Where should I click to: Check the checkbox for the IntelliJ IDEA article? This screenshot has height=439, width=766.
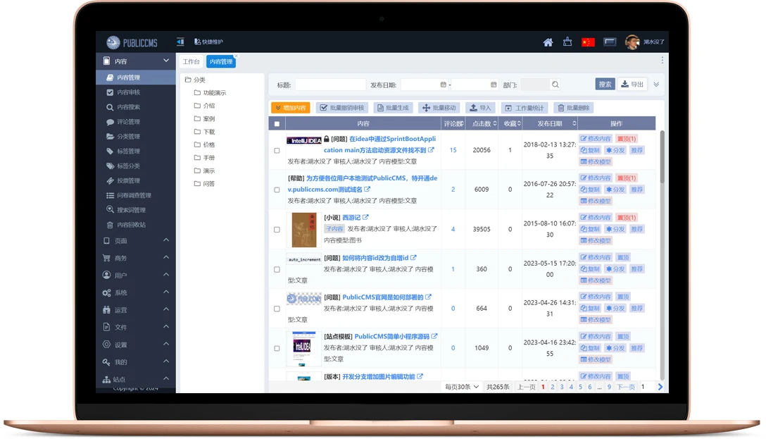pyautogui.click(x=276, y=149)
